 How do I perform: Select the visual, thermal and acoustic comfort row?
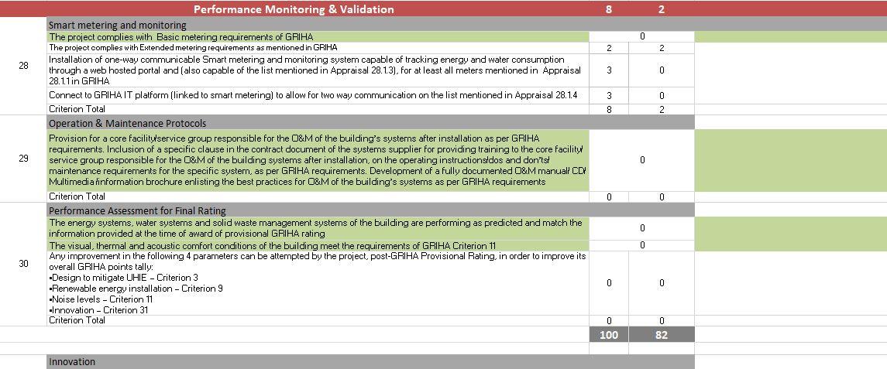point(318,245)
